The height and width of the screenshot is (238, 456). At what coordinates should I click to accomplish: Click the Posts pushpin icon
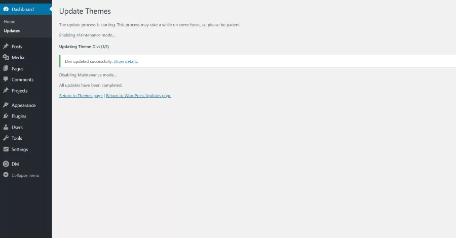(x=6, y=46)
